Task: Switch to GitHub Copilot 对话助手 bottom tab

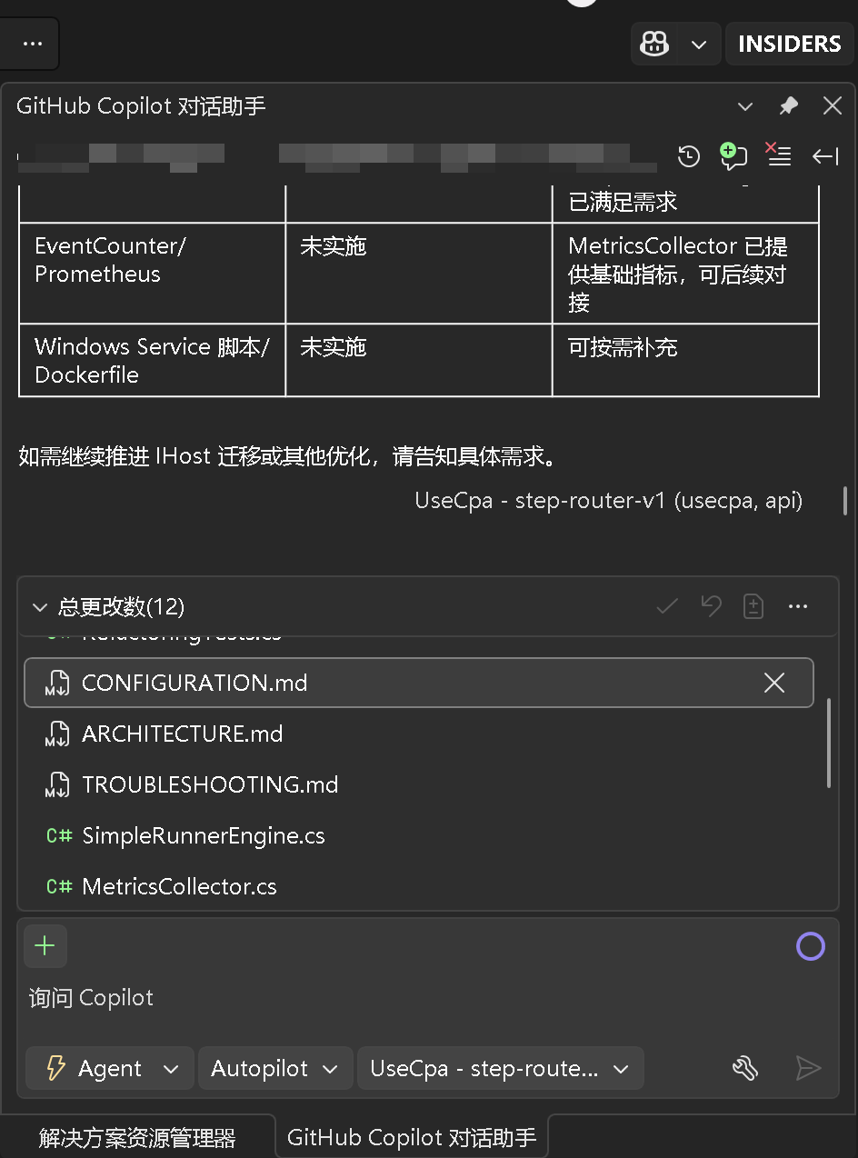Action: pyautogui.click(x=412, y=1137)
